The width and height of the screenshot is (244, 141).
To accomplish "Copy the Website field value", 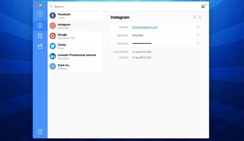I will pos(198,27).
